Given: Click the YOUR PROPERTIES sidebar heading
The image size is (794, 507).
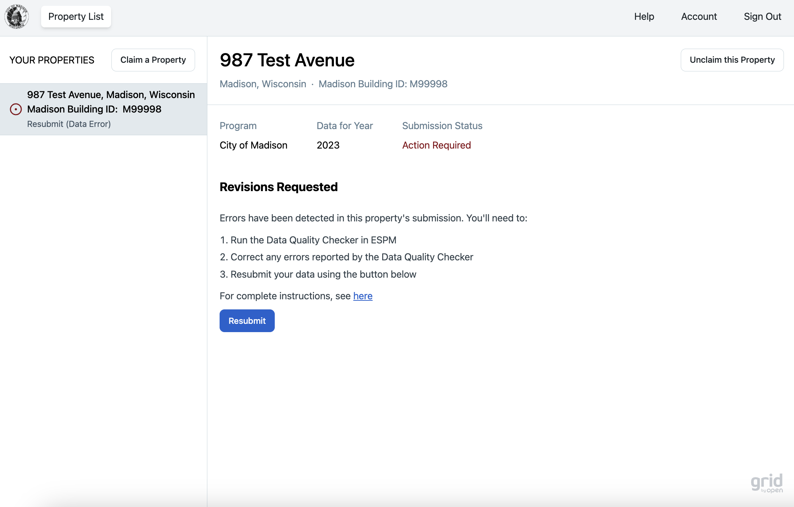Looking at the screenshot, I should point(52,60).
